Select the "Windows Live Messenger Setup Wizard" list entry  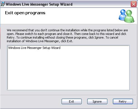tap(34, 48)
